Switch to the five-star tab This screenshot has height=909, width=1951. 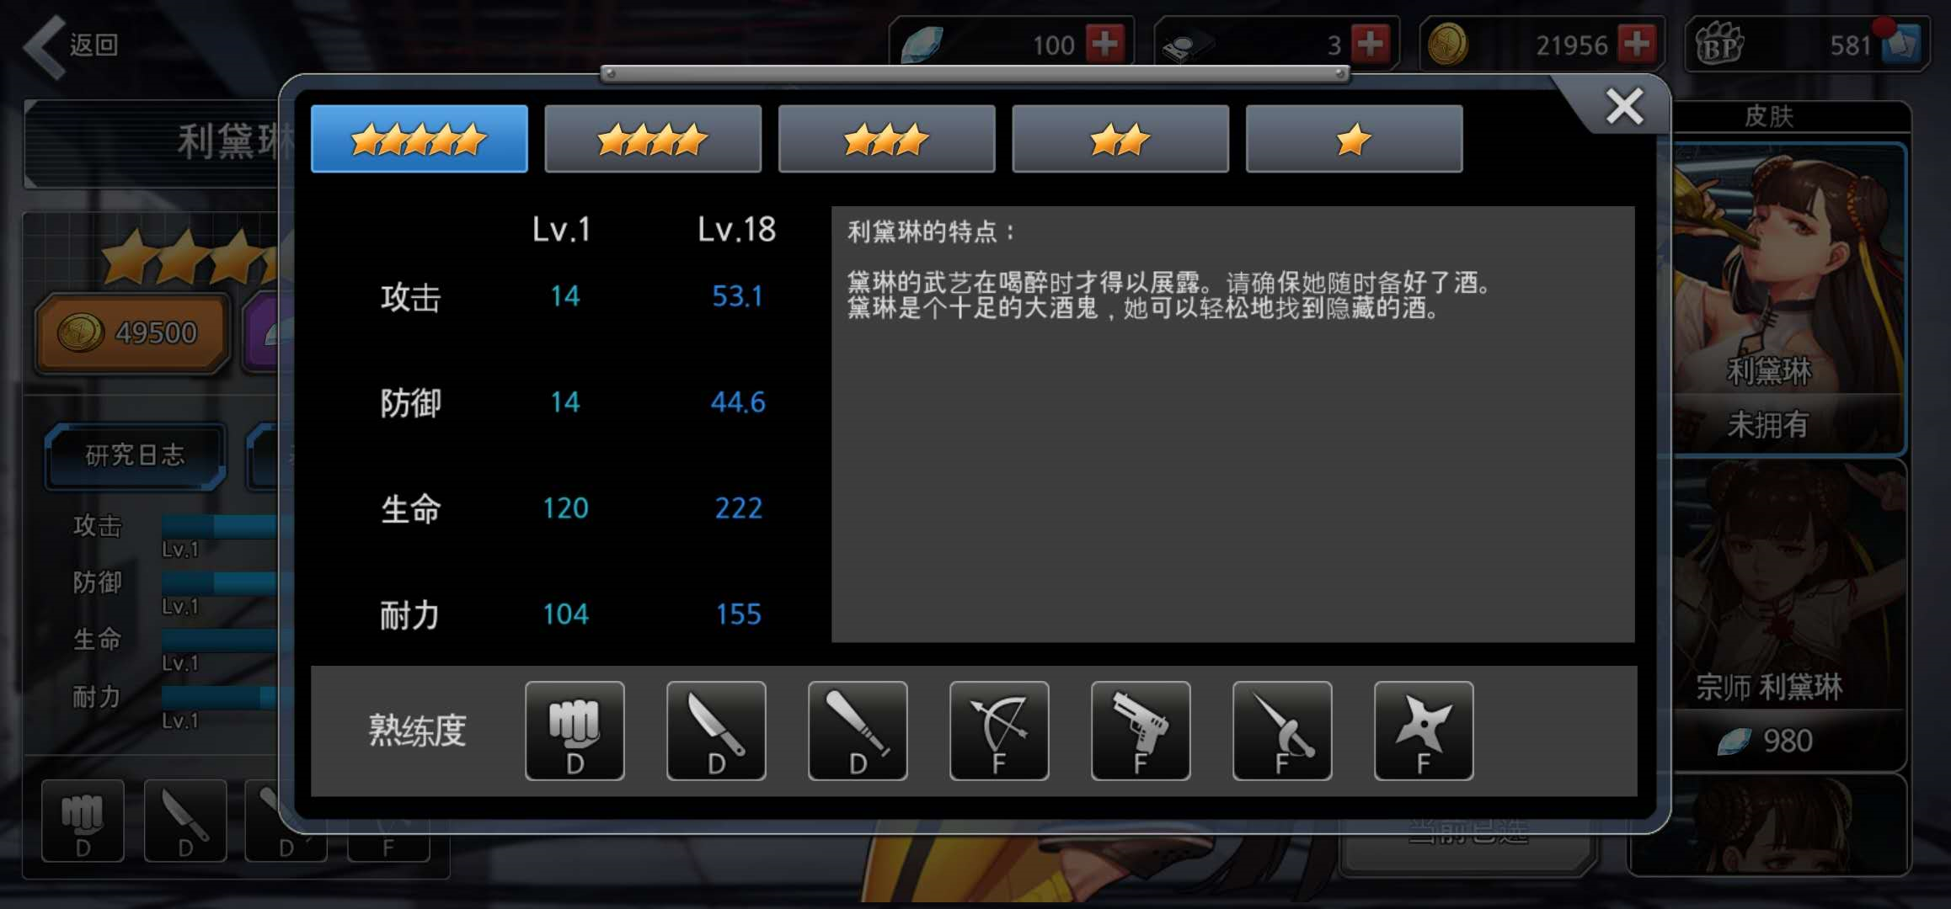(420, 139)
